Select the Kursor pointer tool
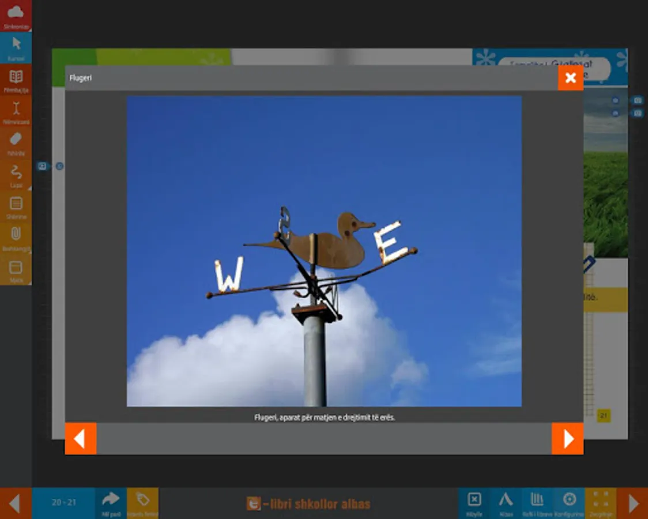This screenshot has height=519, width=648. [16, 47]
